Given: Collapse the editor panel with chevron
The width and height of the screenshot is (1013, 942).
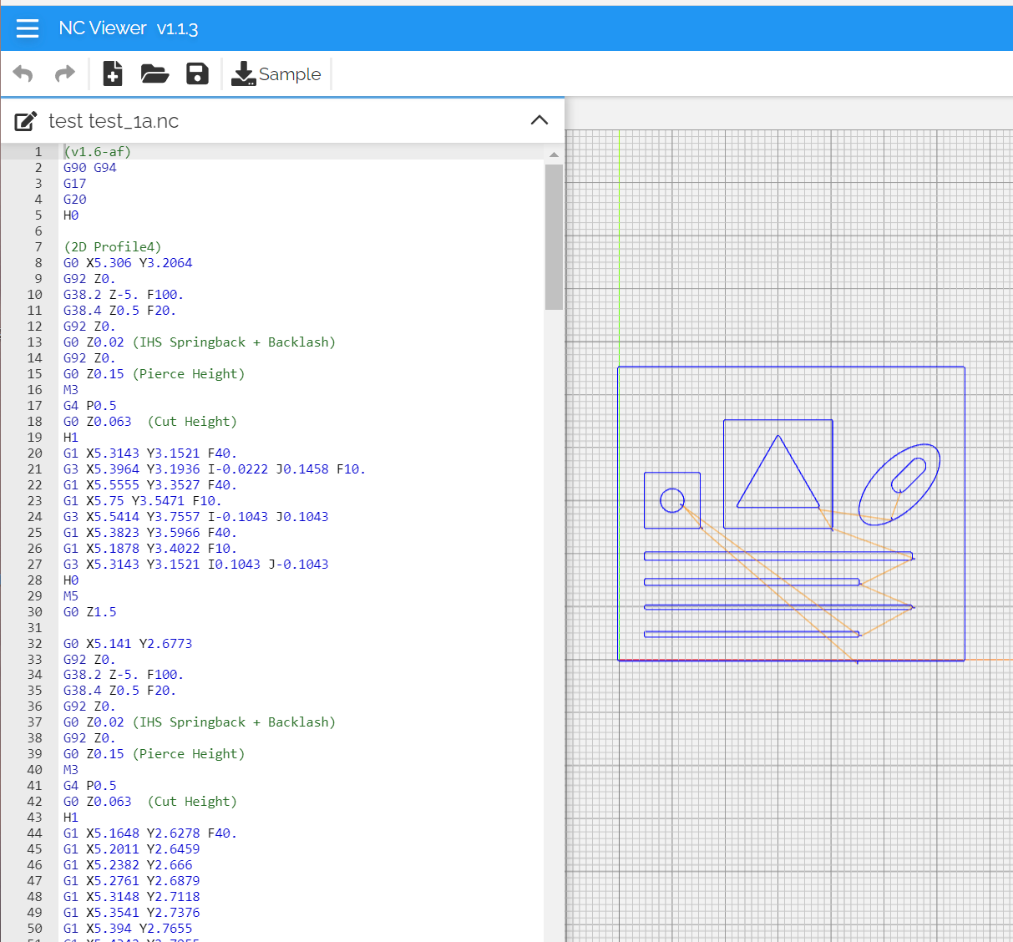Looking at the screenshot, I should point(539,120).
